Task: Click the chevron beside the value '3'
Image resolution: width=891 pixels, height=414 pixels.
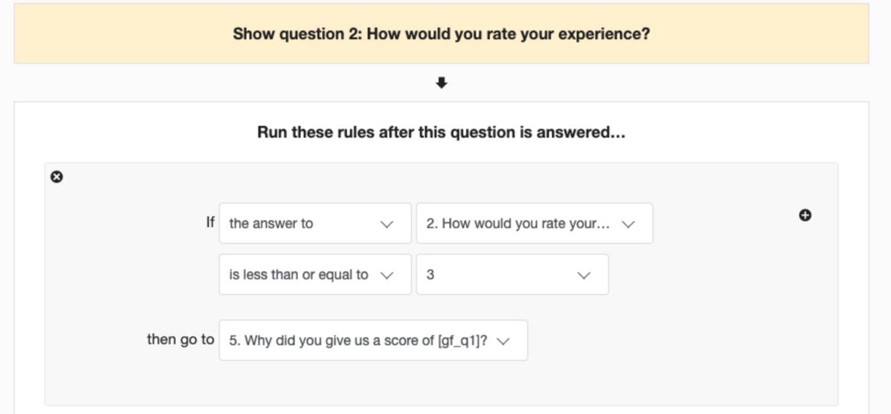Action: 583,274
